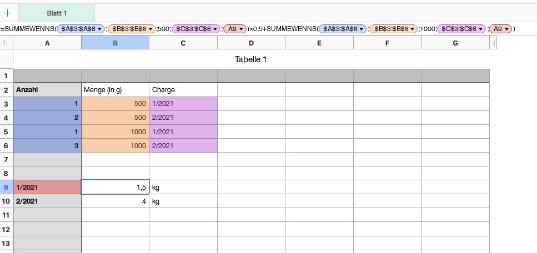Click the red 1/2021 cell in row 9

[47, 188]
